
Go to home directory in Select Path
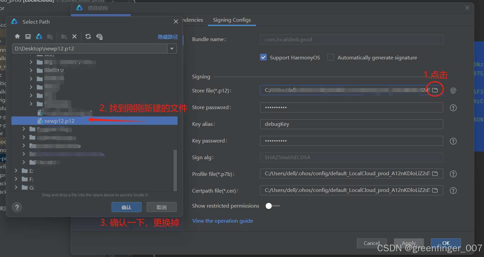click(x=17, y=37)
